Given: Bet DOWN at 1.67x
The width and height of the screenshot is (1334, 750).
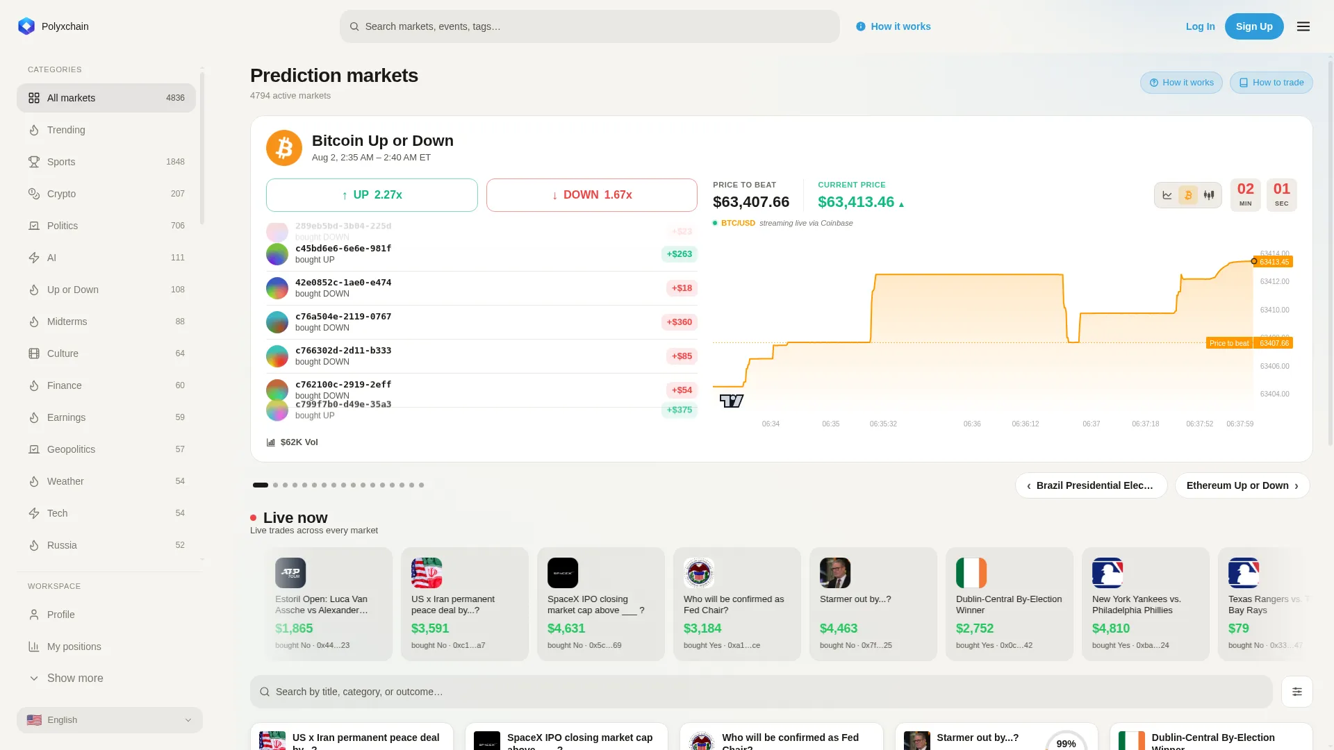Looking at the screenshot, I should [x=592, y=195].
